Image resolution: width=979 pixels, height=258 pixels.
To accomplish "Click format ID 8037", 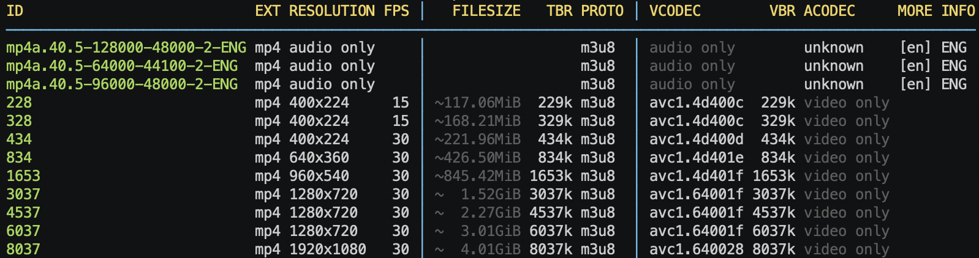I will click(23, 249).
